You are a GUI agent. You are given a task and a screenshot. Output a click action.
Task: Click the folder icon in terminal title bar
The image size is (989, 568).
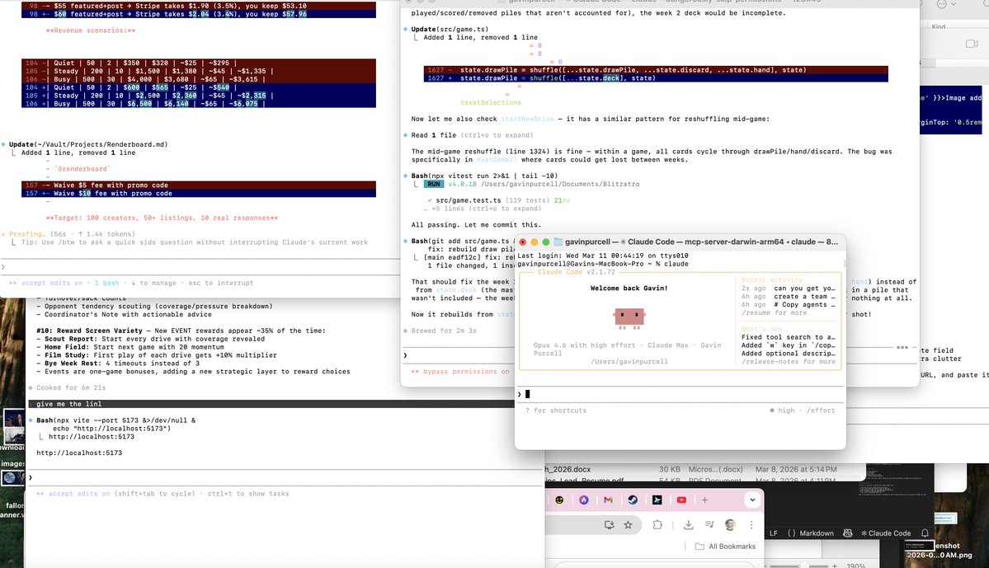pos(558,242)
